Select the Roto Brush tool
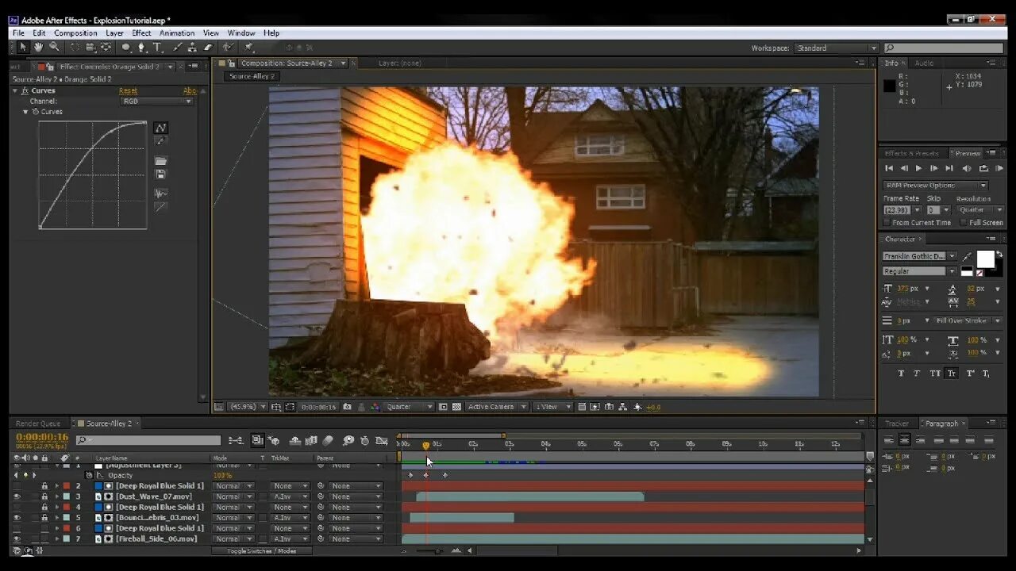Image resolution: width=1016 pixels, height=571 pixels. pyautogui.click(x=229, y=48)
